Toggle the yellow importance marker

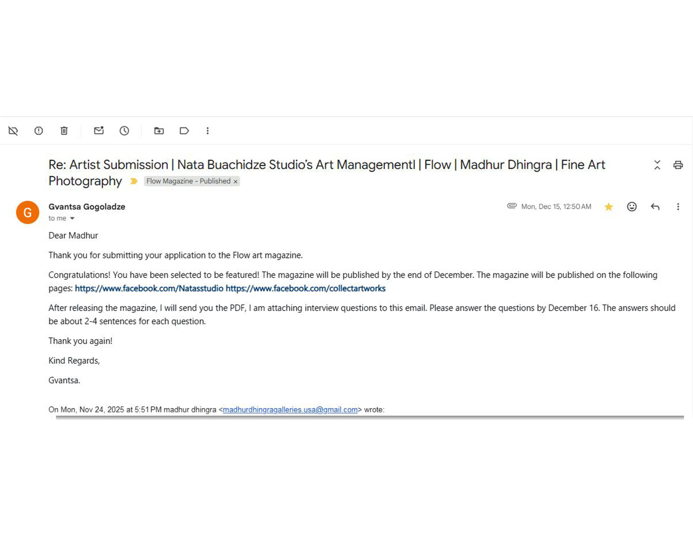tap(133, 181)
